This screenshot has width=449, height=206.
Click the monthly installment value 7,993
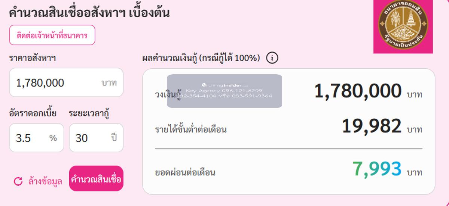[x=377, y=169]
